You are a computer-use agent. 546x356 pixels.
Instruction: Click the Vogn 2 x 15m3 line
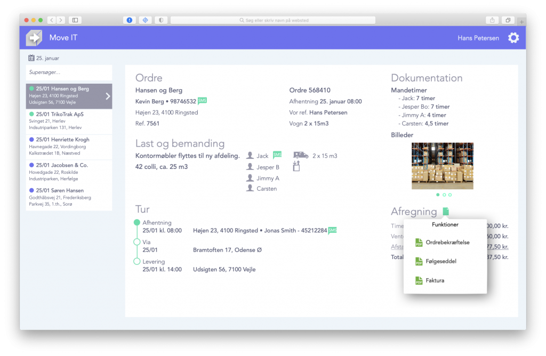[x=309, y=124]
